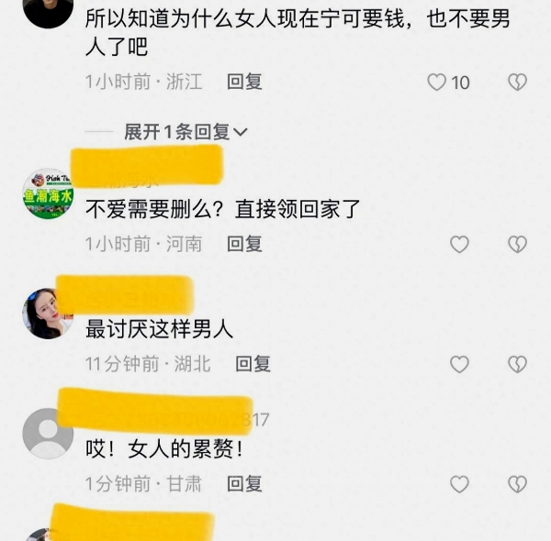Image resolution: width=551 pixels, height=541 pixels.
Task: Click the chevron next to 展开1条回复
Action: coord(241,132)
